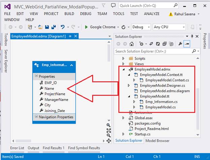
Task: Click the Zoom In icon in diagram
Action: [x=108, y=125]
